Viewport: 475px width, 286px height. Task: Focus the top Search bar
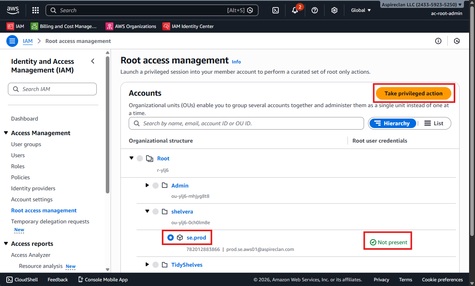pos(152,10)
